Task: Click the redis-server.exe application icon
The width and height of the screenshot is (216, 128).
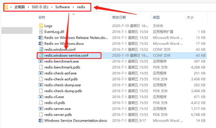Action: coord(41,109)
